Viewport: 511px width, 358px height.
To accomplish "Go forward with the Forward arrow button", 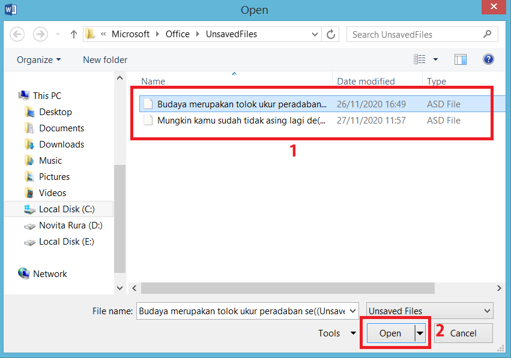I will click(40, 34).
